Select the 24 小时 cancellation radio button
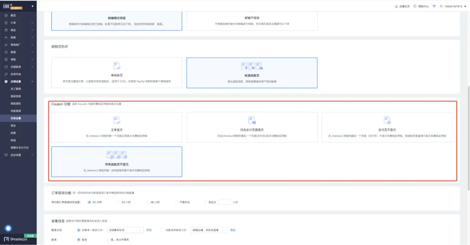Viewport: 470px width, 245px height. tap(118, 202)
